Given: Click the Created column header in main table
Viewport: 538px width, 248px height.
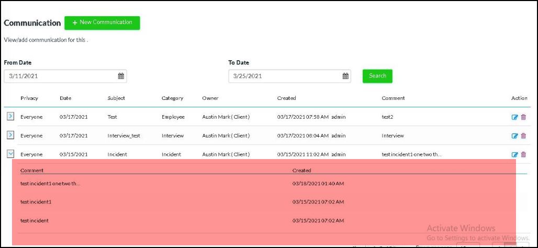Looking at the screenshot, I should 286,98.
